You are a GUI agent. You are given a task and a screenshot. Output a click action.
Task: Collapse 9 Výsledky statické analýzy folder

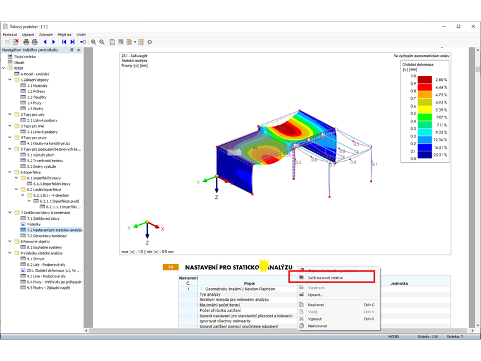(x=10, y=253)
